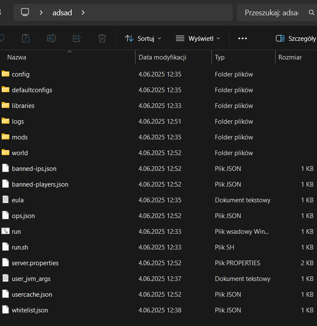Click the Share icon in toolbar

pos(77,38)
